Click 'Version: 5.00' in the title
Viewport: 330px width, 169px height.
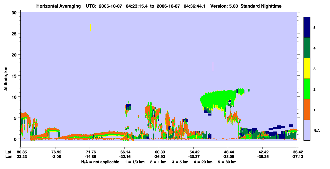[224, 6]
